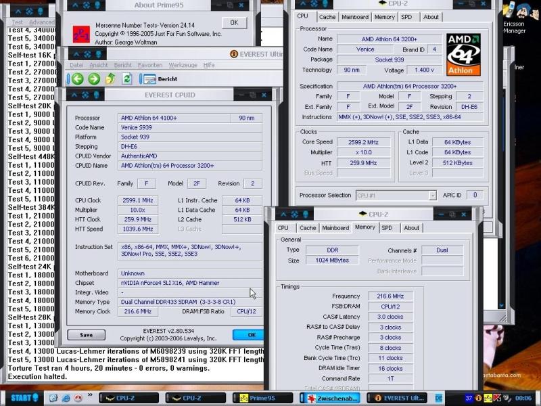Click the Chipset nVIDIA nForce4 SLI X16 field

coord(189,283)
